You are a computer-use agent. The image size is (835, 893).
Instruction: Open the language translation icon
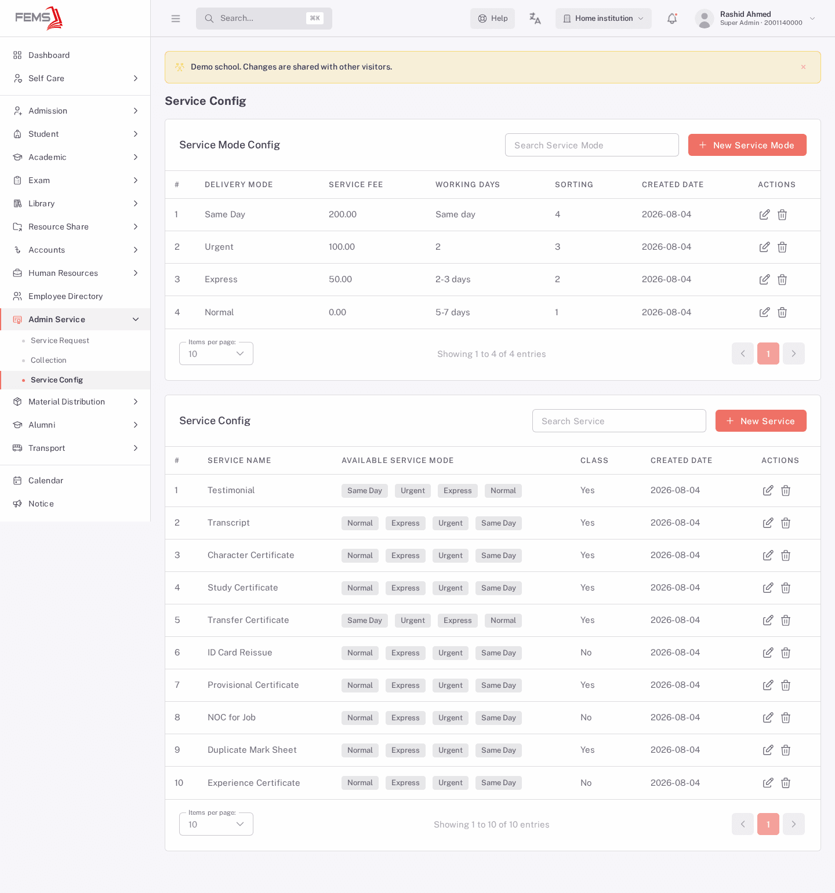(x=535, y=19)
